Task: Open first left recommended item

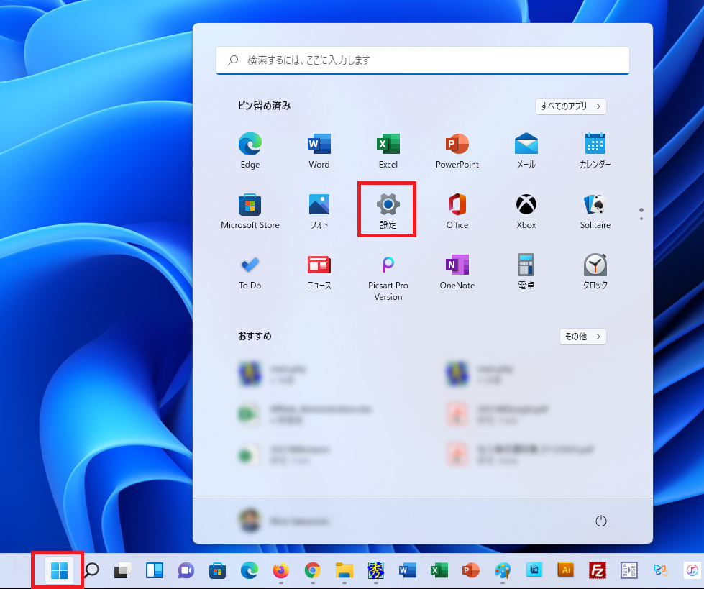Action: point(273,374)
